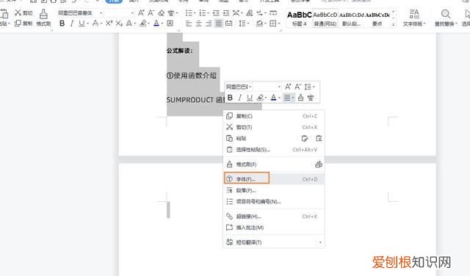Open Text Layout (文字排版) tool
This screenshot has height=276, width=470.
pyautogui.click(x=414, y=18)
